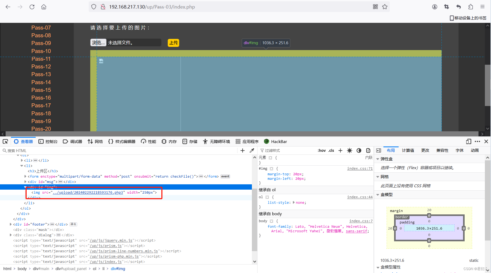Expand the div id="footer" node

click(11, 224)
